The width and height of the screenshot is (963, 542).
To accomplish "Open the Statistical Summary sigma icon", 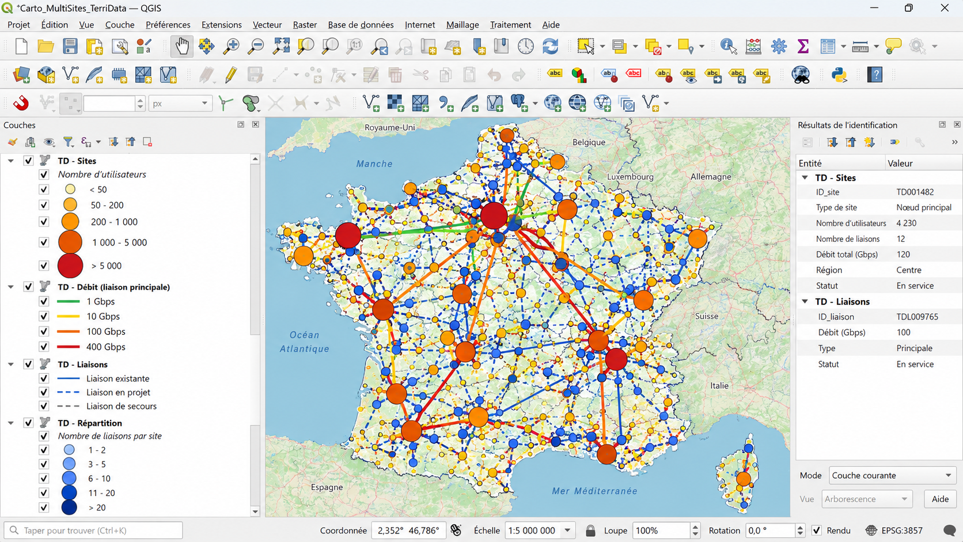I will point(803,46).
